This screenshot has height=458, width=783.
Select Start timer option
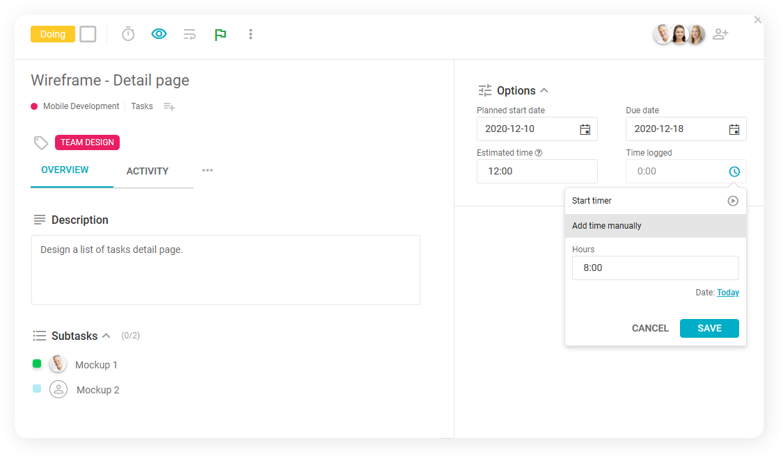[x=656, y=201]
